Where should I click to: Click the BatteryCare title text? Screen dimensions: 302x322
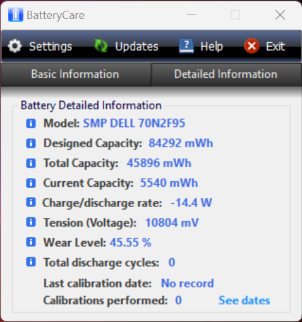(x=56, y=15)
